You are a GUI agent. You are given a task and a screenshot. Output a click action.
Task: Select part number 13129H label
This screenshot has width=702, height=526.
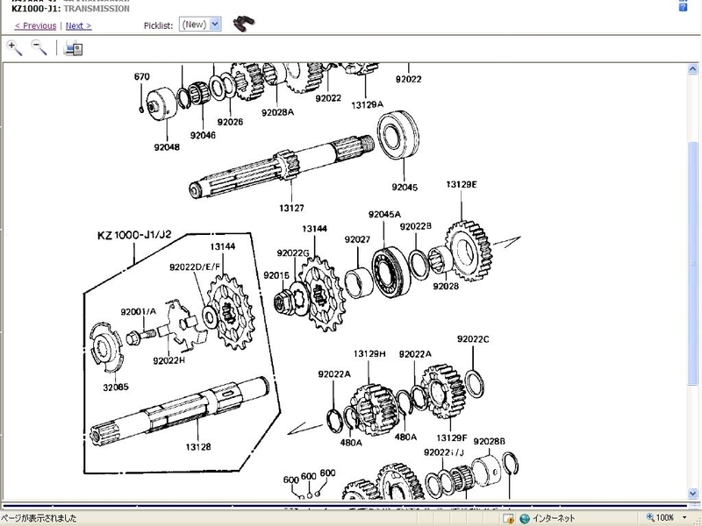369,354
